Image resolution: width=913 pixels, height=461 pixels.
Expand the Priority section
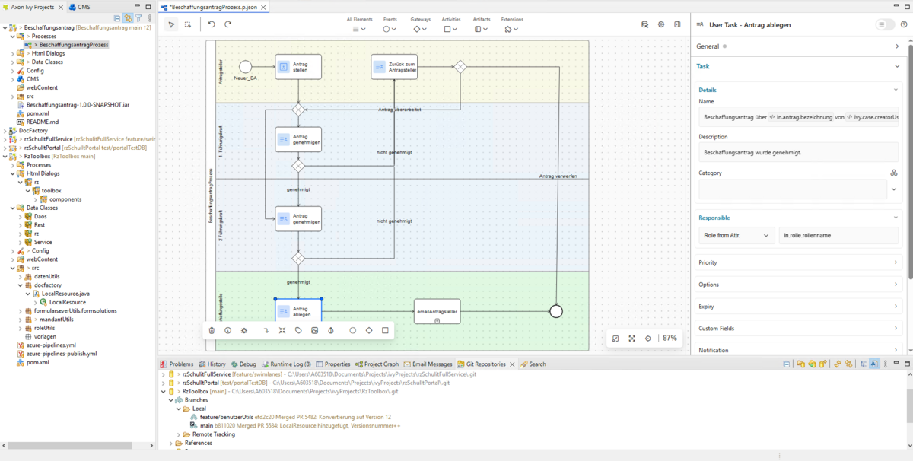point(798,262)
